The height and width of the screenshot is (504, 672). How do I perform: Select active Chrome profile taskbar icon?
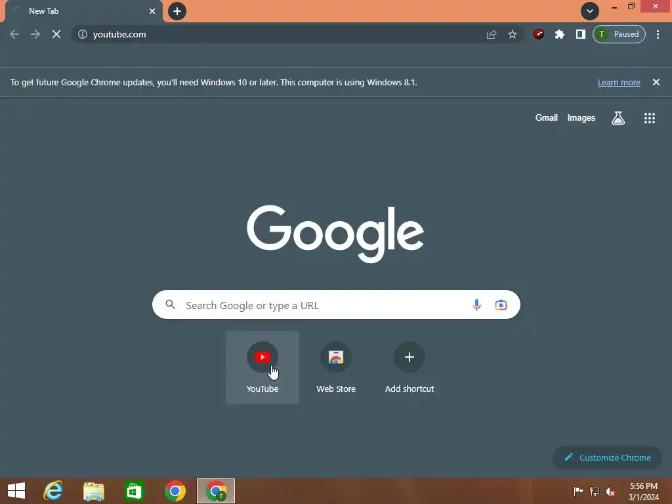click(x=215, y=491)
